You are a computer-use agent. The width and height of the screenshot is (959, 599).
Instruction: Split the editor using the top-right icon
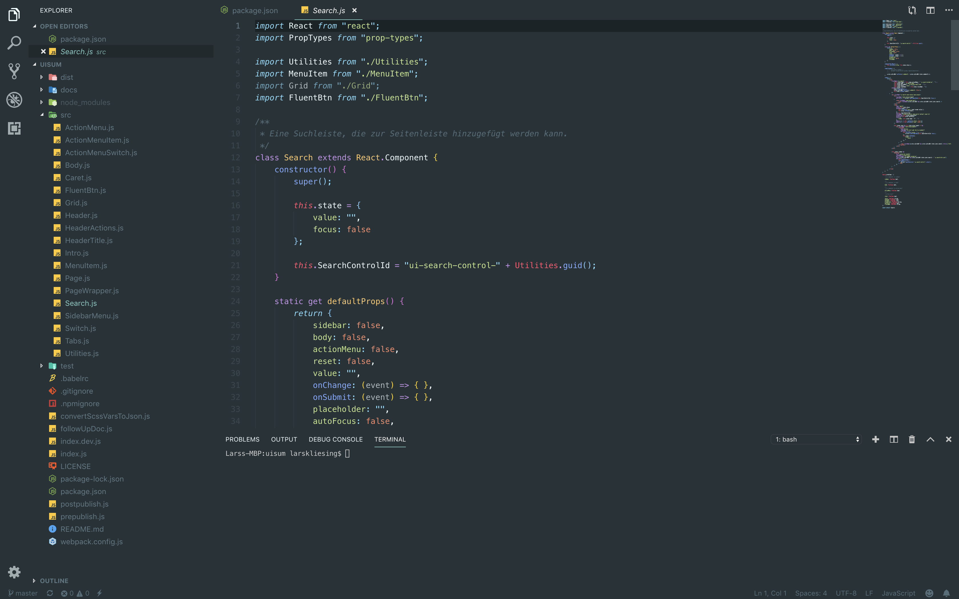click(930, 10)
